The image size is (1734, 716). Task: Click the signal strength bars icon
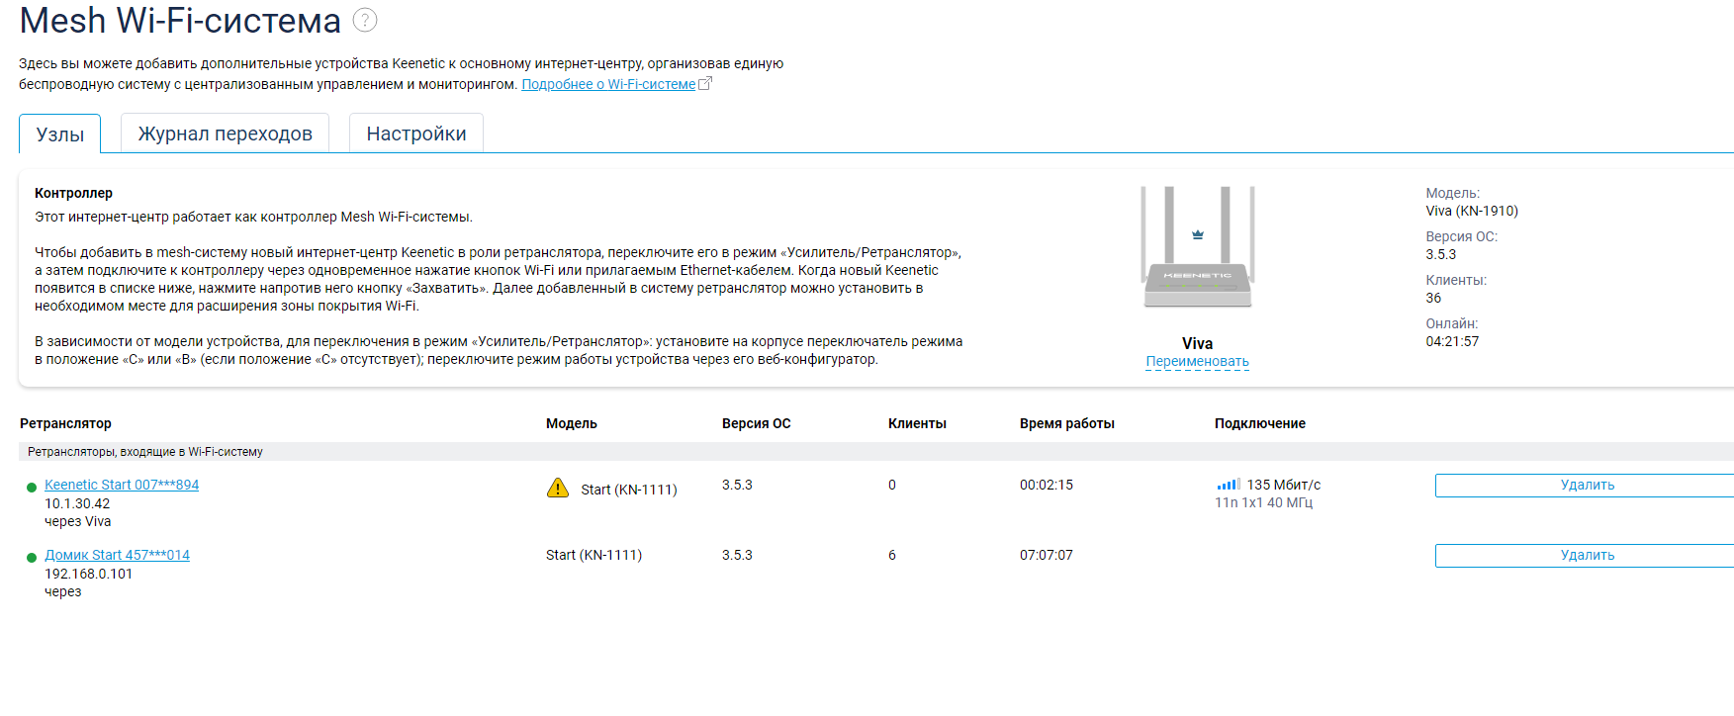1229,485
